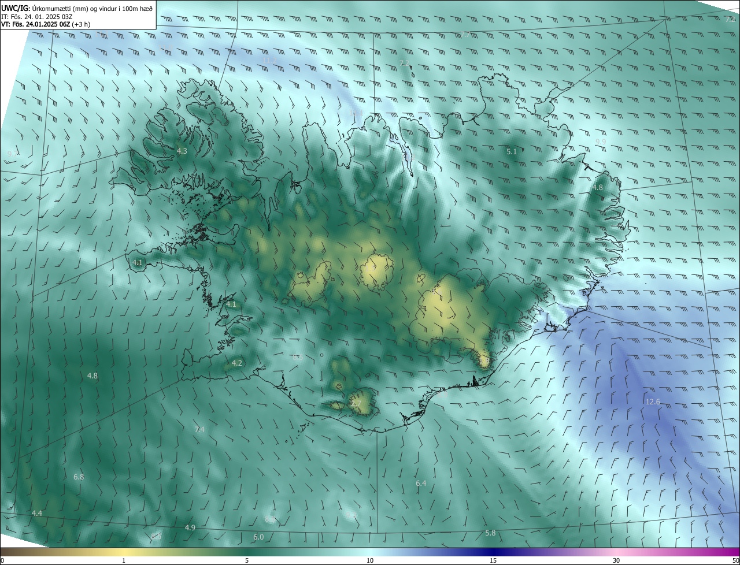Click the 7.4 value southwest of Iceland
The image size is (740, 565).
click(199, 429)
